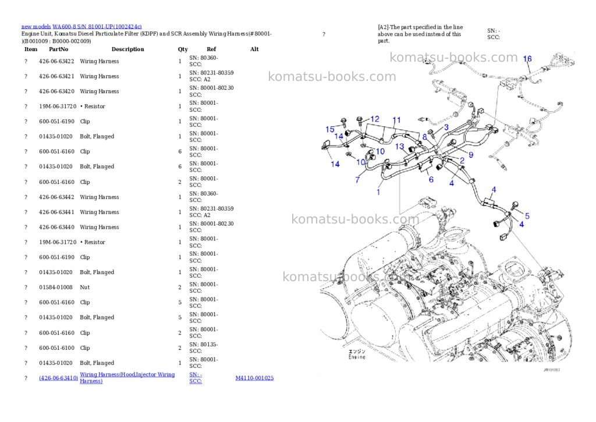Screen dimensions: 596x422
Task: Select part number 426-06-63442
Action: 56,197
